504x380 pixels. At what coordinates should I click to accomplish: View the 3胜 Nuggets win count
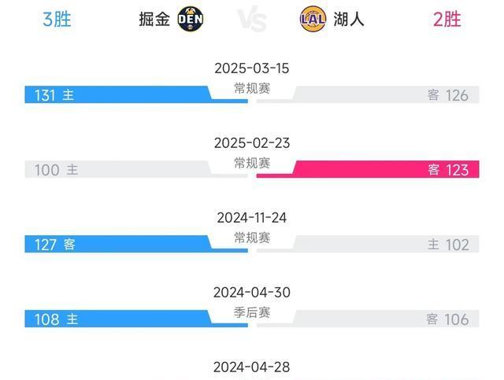coord(57,19)
